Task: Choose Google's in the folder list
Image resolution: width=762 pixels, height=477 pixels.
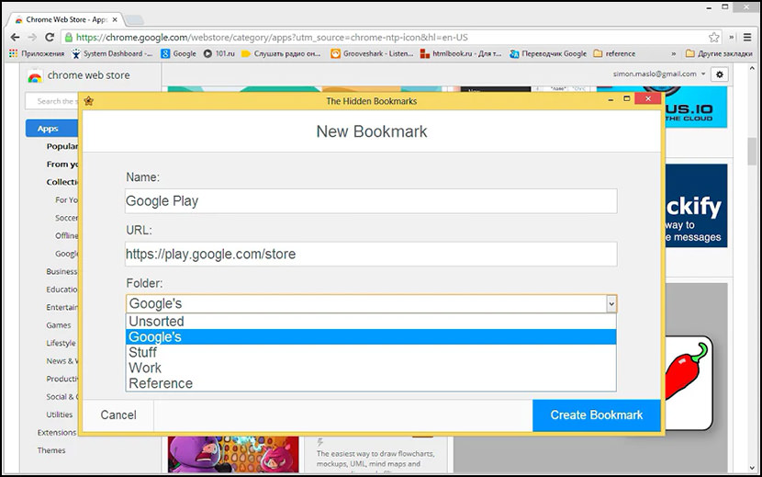Action: click(x=371, y=336)
